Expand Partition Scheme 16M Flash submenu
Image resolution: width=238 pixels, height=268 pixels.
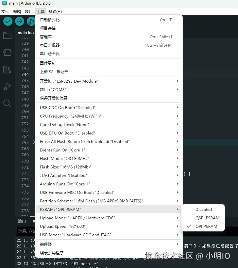[109, 201]
